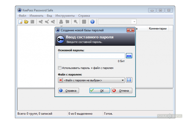The image size is (190, 124).
Task: Click the Справка help button in dialog
Action: click(x=69, y=90)
